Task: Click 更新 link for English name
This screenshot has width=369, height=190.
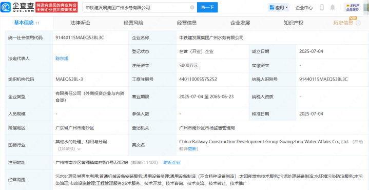Action: (192, 149)
